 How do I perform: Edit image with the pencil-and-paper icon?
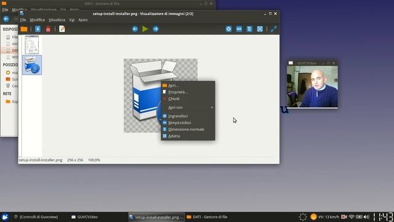pyautogui.click(x=62, y=29)
